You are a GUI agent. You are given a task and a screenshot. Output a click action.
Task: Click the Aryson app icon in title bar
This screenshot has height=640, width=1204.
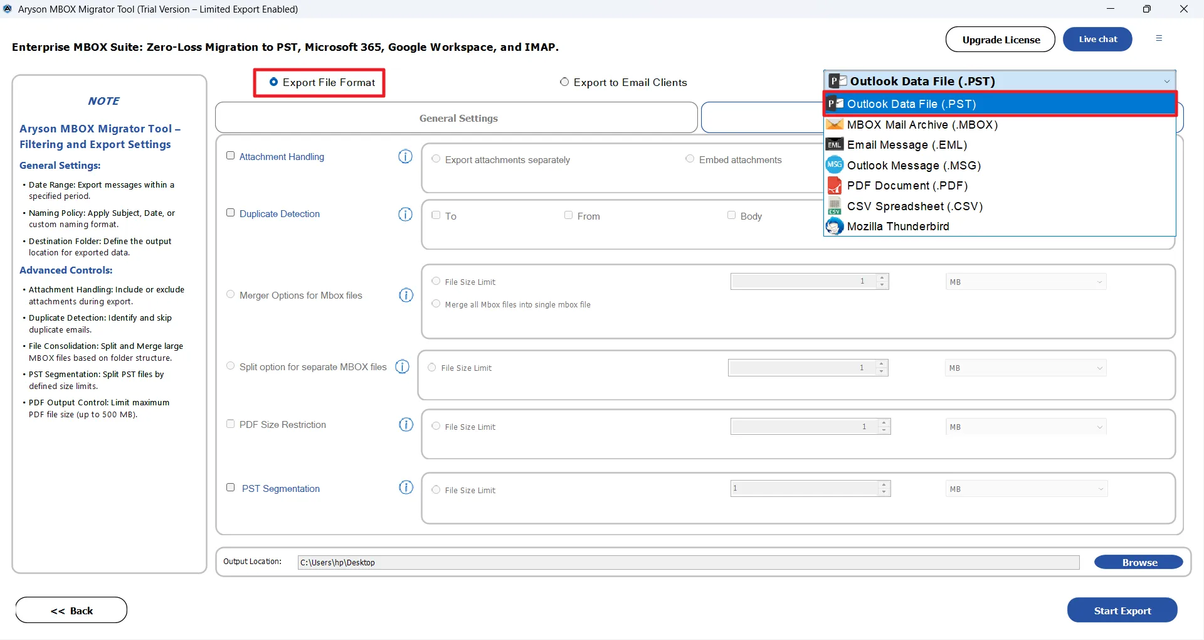coord(8,9)
